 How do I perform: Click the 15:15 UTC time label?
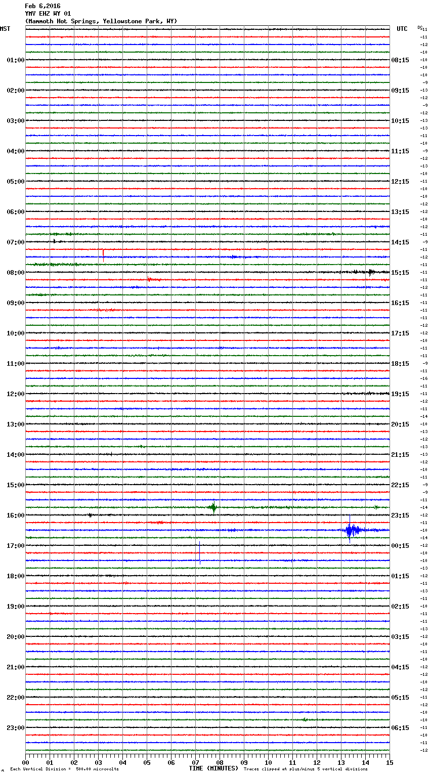pyautogui.click(x=400, y=273)
